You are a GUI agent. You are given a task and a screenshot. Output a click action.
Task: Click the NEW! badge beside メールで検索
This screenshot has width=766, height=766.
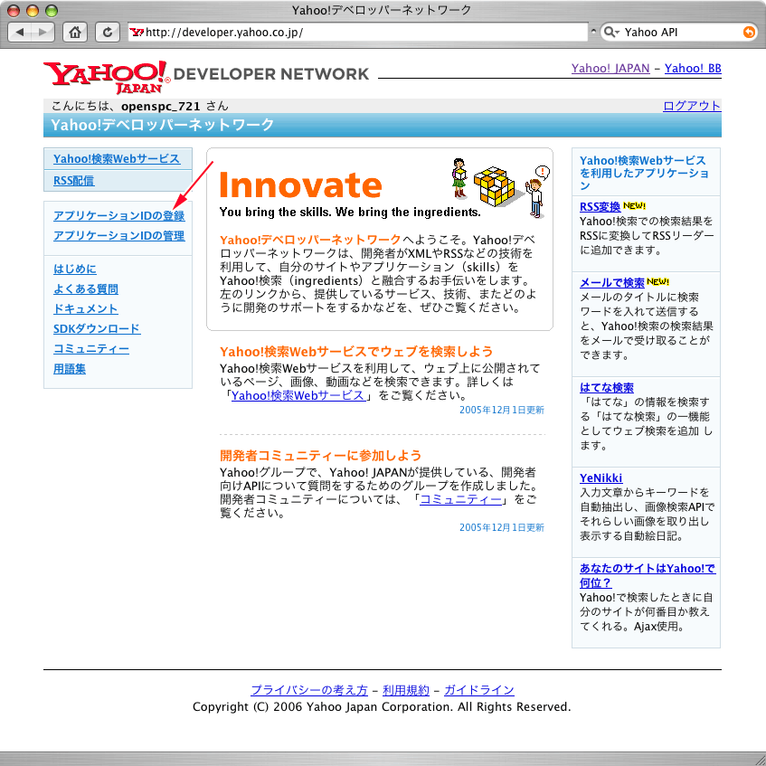pos(657,282)
